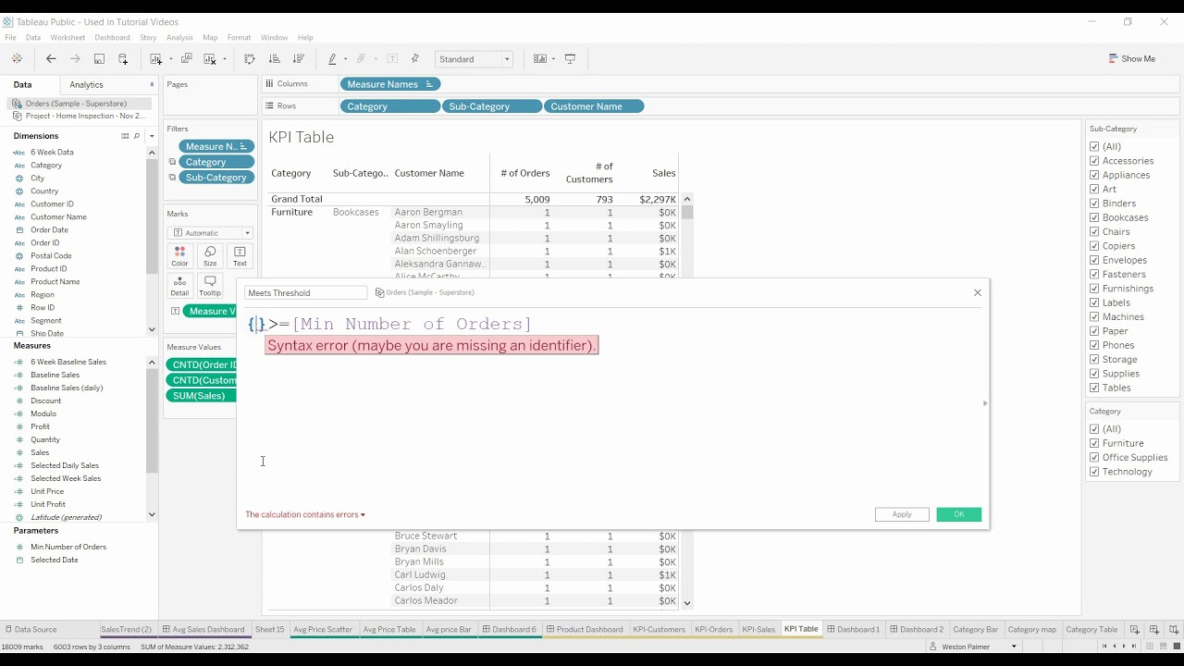Image resolution: width=1184 pixels, height=666 pixels.
Task: Toggle the Accessories sub-category checkbox
Action: coord(1094,161)
